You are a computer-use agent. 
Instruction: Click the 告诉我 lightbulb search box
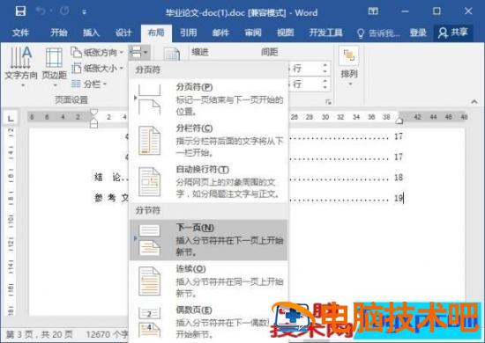tap(378, 33)
